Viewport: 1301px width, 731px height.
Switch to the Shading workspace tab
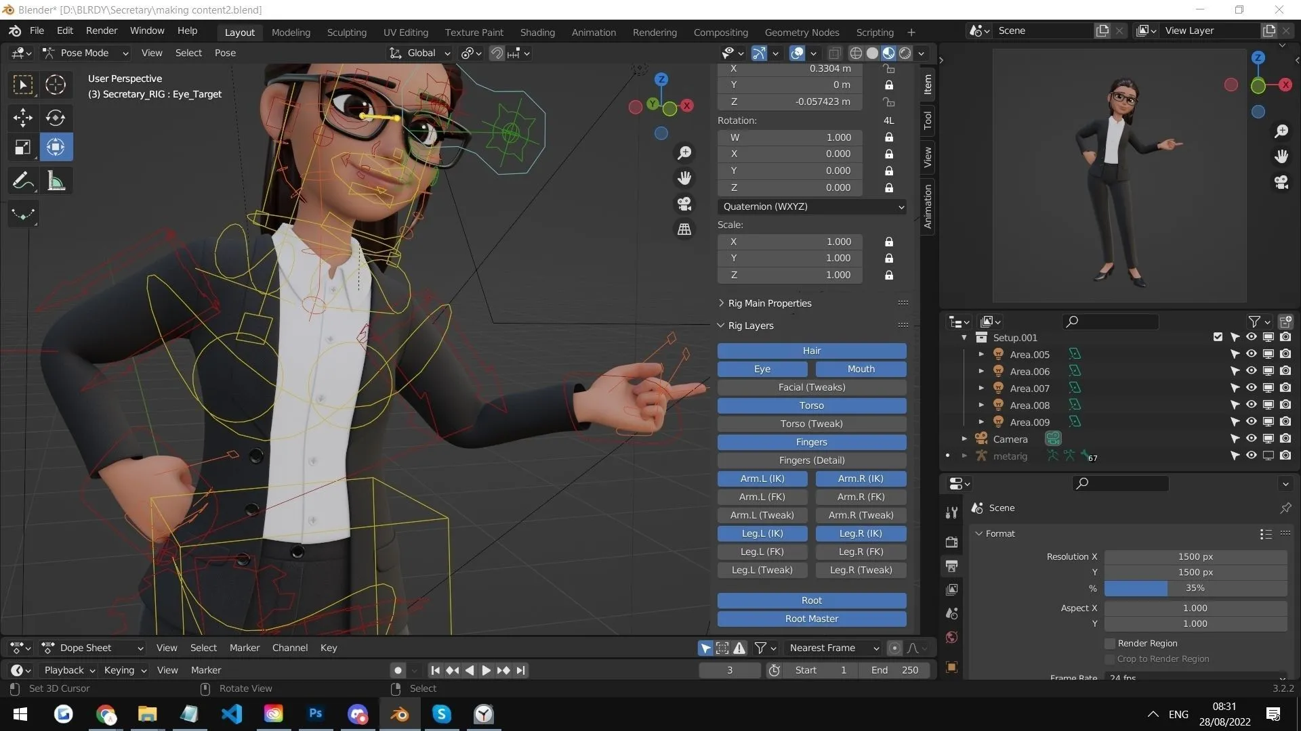click(537, 32)
